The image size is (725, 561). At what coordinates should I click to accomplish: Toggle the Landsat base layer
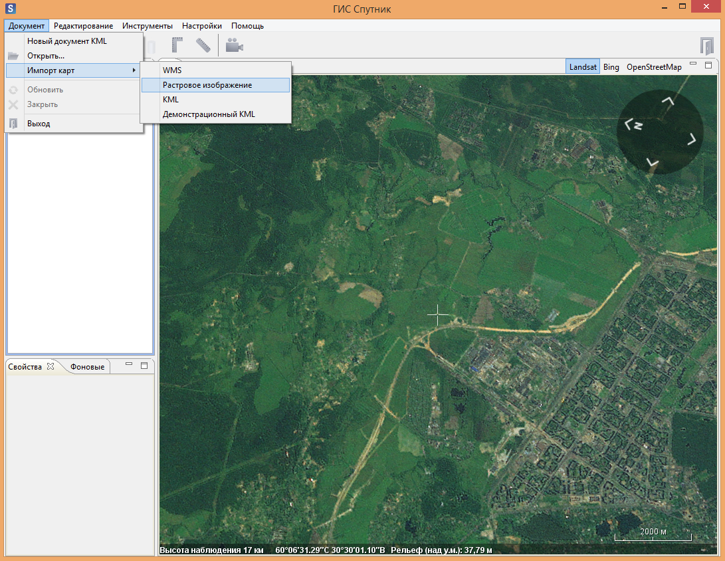(x=583, y=67)
